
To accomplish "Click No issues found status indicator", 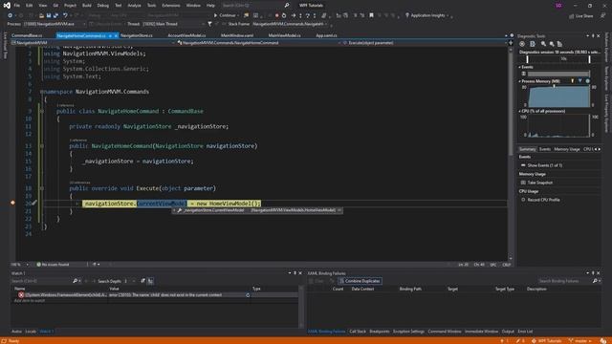I will [53, 265].
